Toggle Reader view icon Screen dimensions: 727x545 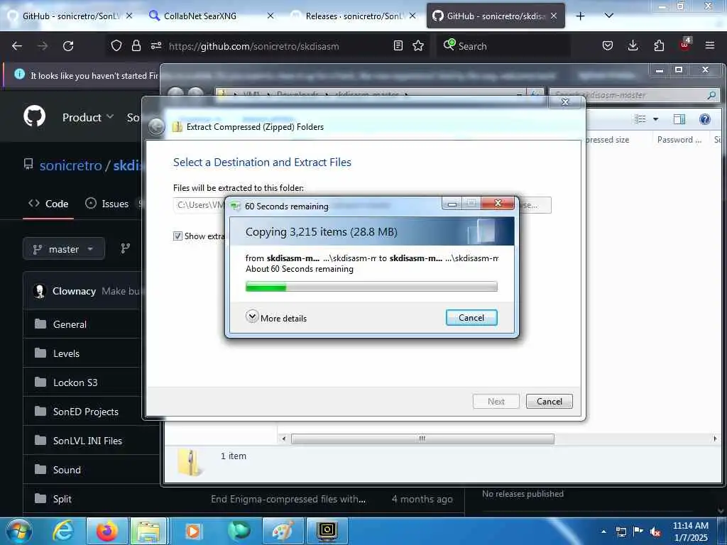click(x=398, y=45)
